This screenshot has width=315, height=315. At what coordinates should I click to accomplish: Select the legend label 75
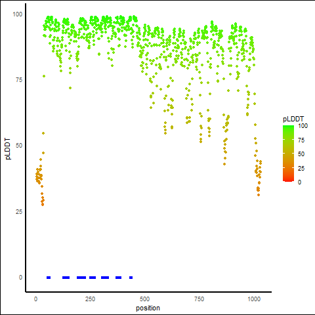click(x=301, y=140)
